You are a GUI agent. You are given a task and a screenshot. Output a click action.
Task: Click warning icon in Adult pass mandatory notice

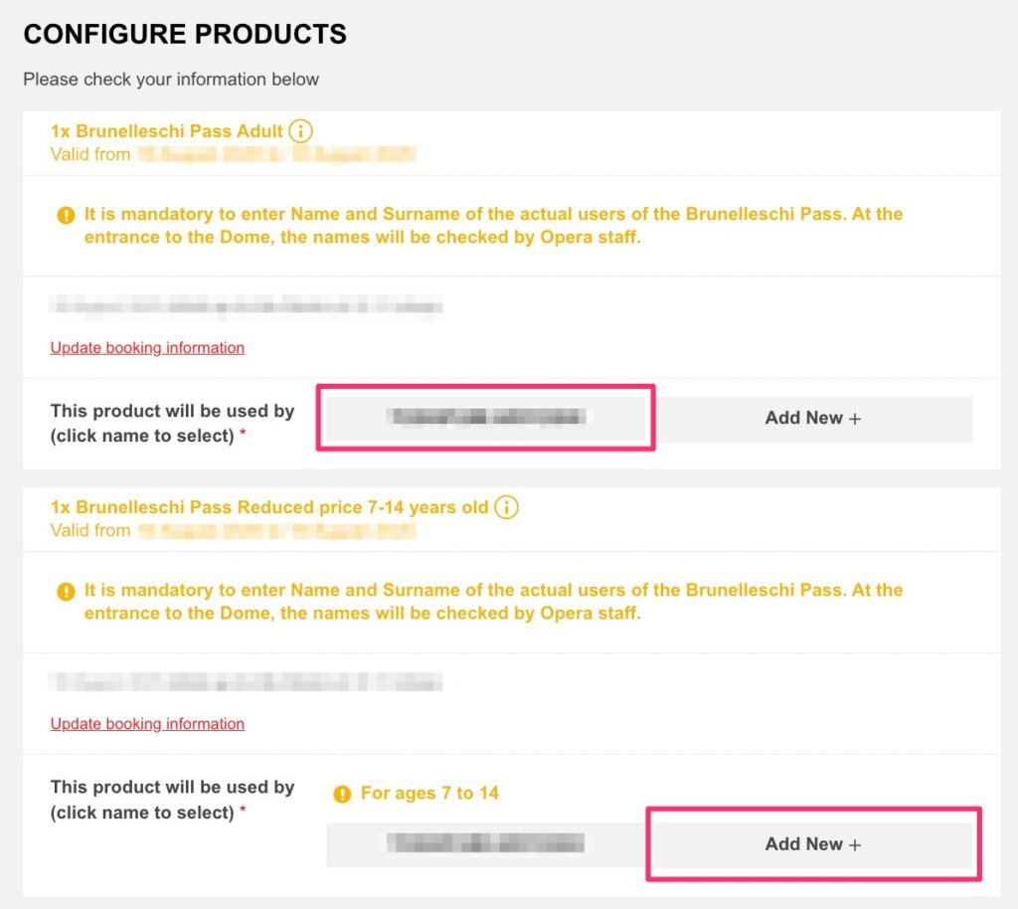coord(66,215)
